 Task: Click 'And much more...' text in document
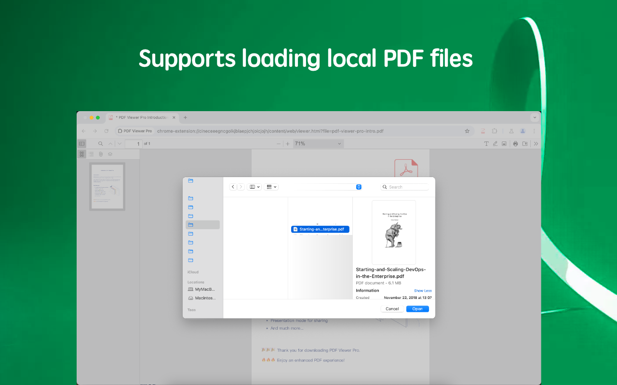pos(287,328)
